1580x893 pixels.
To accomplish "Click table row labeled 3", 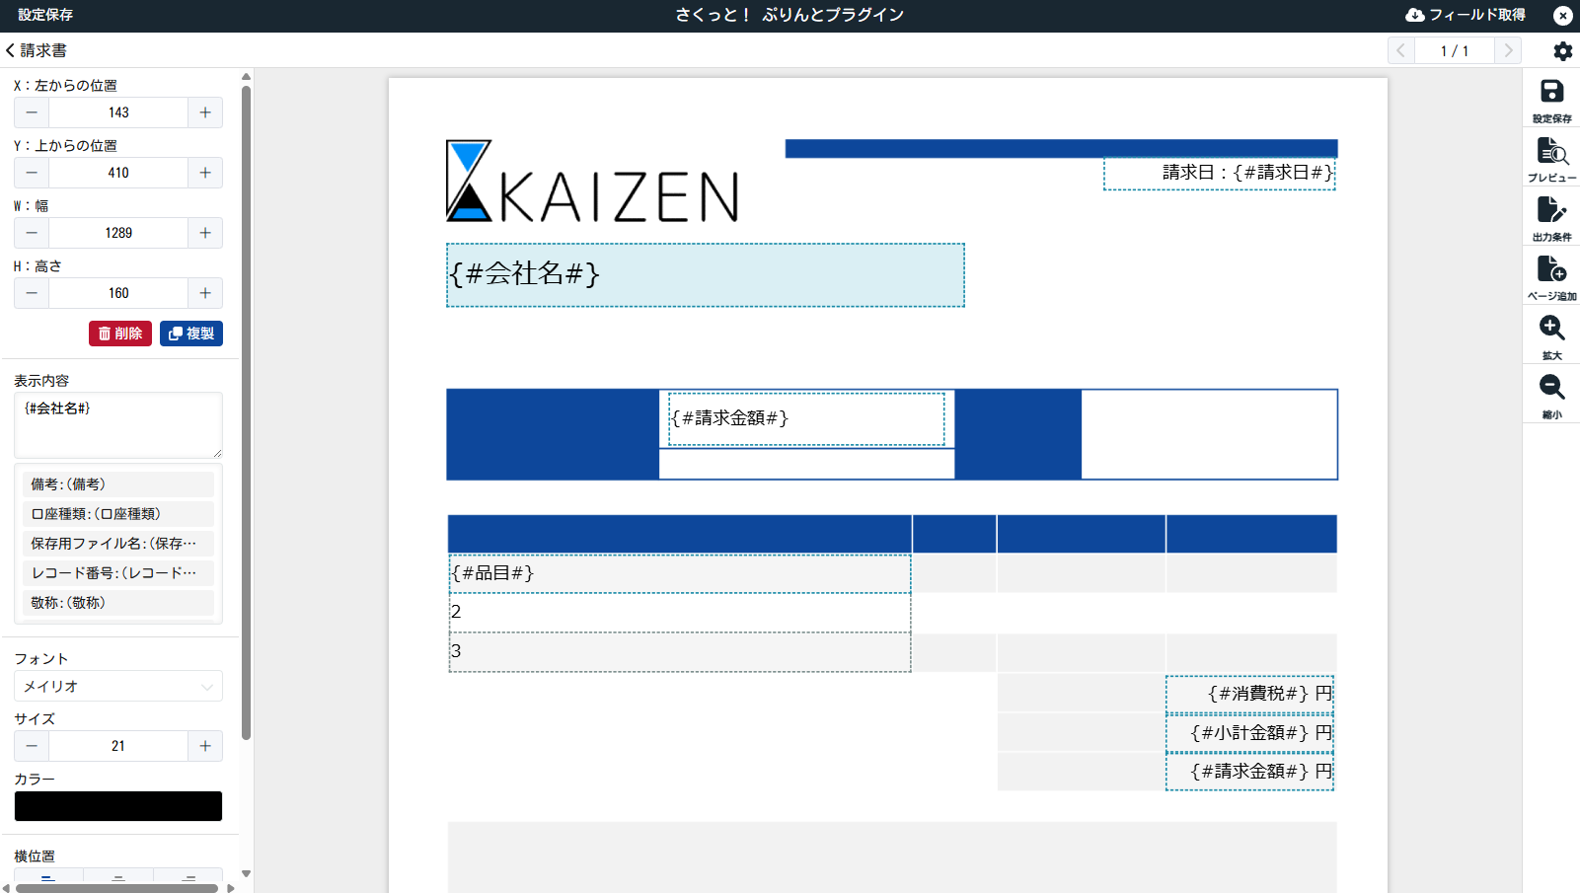I will (x=680, y=652).
